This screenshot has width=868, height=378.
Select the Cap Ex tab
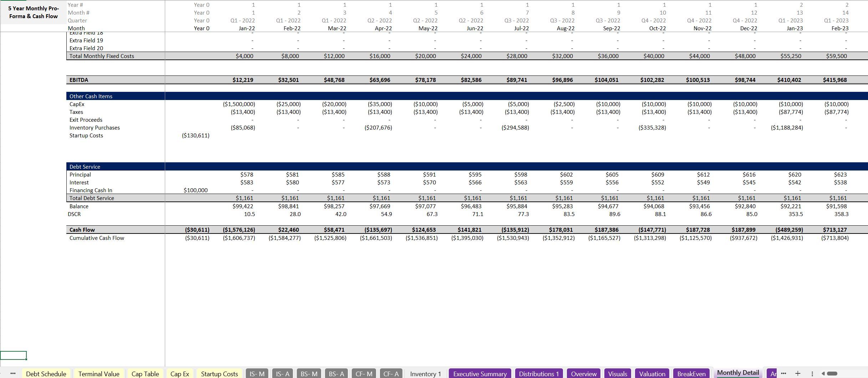pos(180,374)
